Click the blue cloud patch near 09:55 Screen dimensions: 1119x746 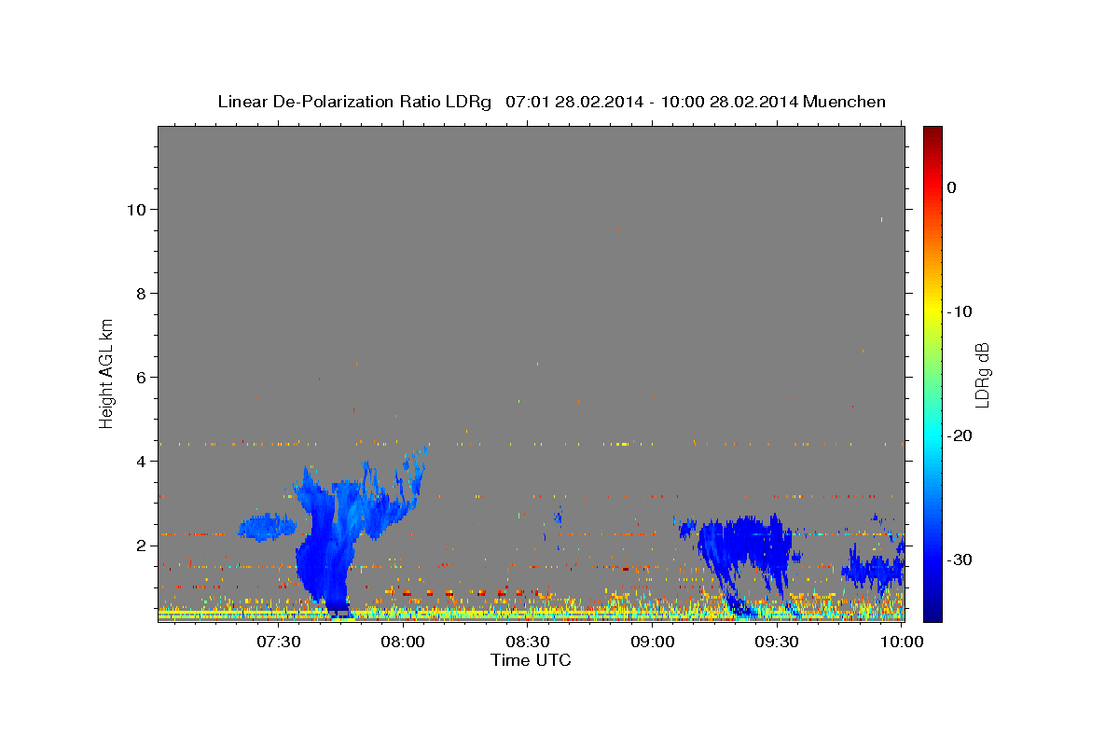(x=875, y=569)
